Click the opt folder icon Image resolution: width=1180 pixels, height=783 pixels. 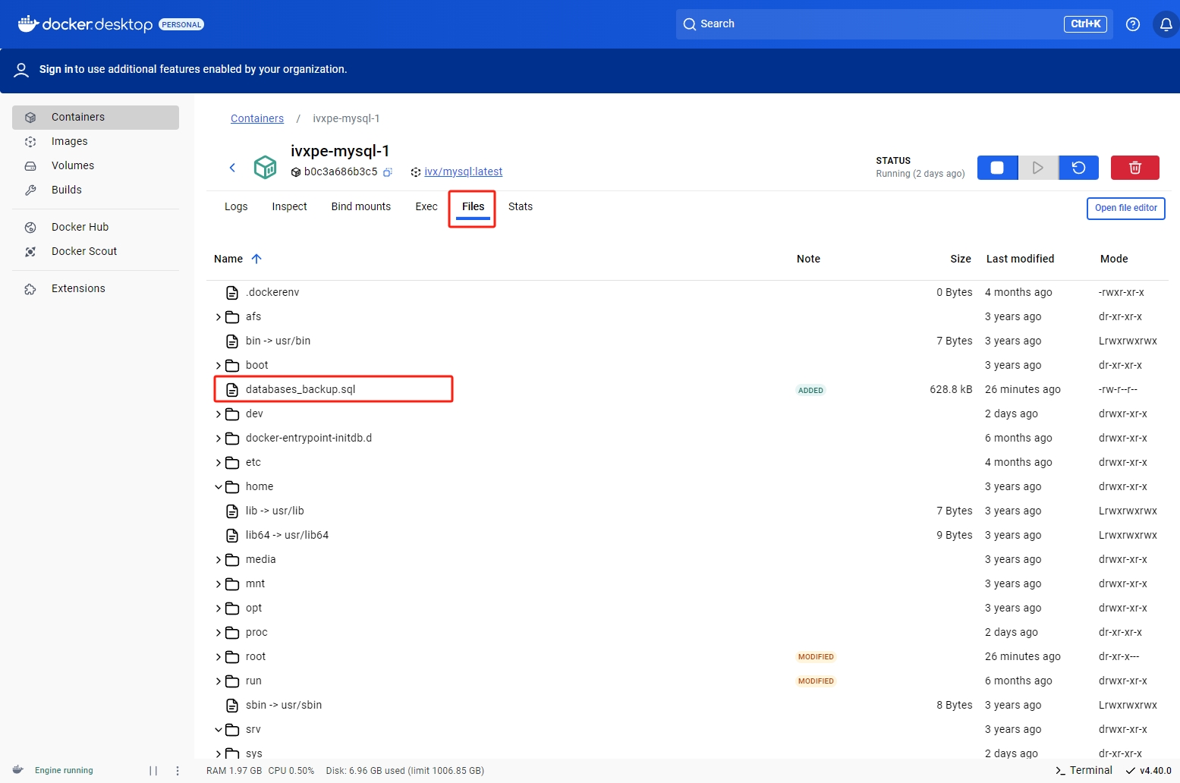click(232, 608)
